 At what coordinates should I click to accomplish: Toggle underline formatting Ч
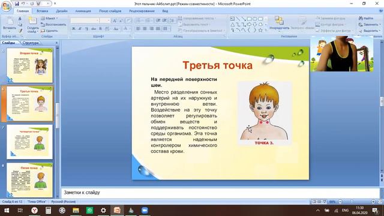point(86,29)
